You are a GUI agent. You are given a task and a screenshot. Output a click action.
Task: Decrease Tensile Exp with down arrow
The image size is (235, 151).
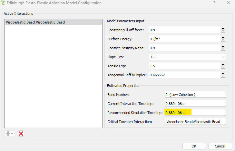click(x=223, y=67)
